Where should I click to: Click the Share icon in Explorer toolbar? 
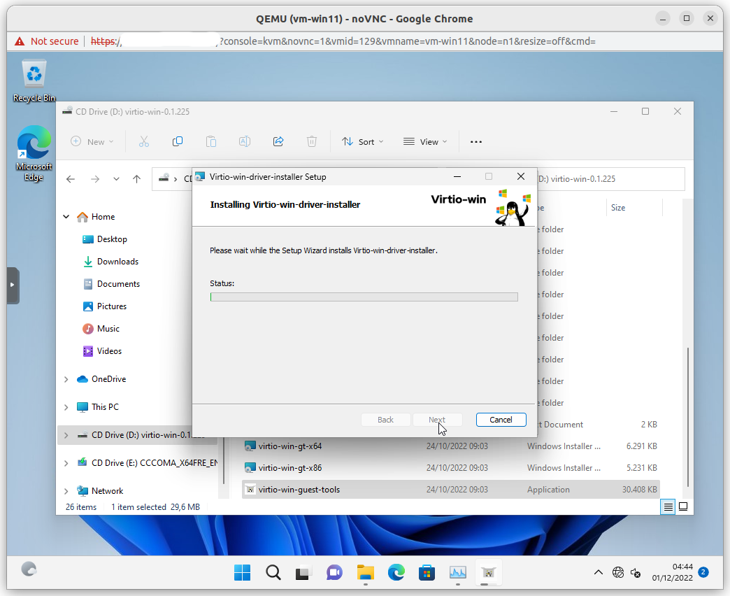coord(278,141)
